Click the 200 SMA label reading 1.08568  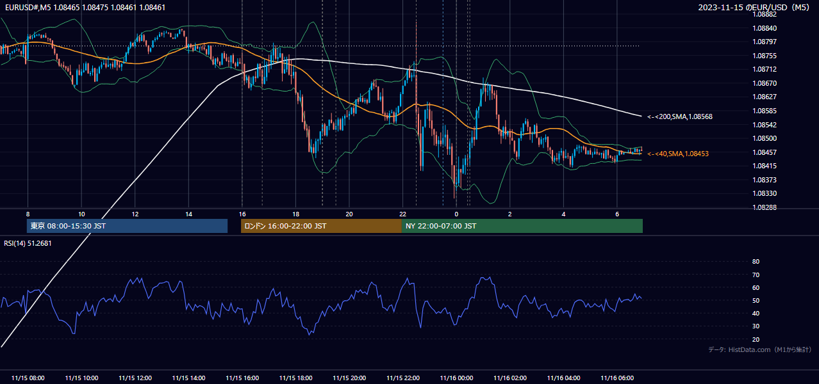pos(680,116)
